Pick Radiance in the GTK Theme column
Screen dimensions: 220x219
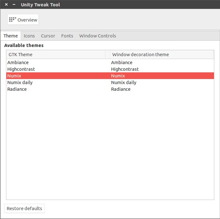pyautogui.click(x=17, y=89)
